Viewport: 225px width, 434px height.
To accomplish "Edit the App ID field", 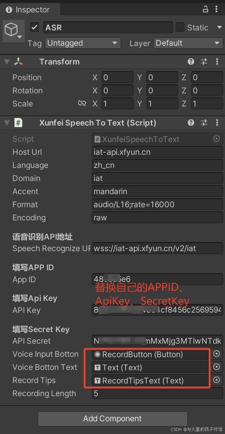I will tap(157, 279).
